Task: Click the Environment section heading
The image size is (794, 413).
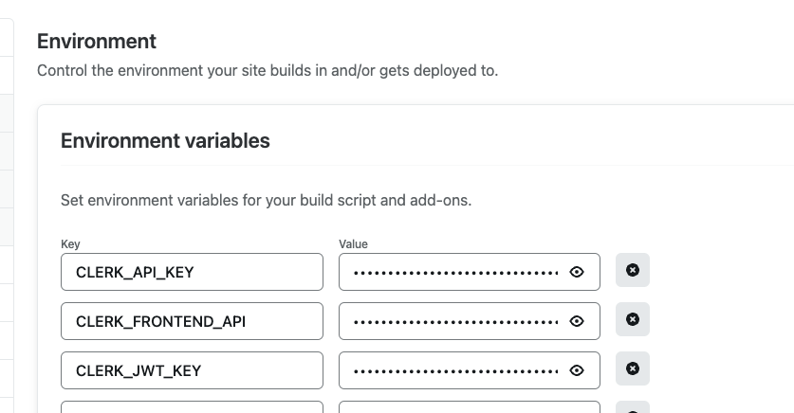Action: point(97,41)
